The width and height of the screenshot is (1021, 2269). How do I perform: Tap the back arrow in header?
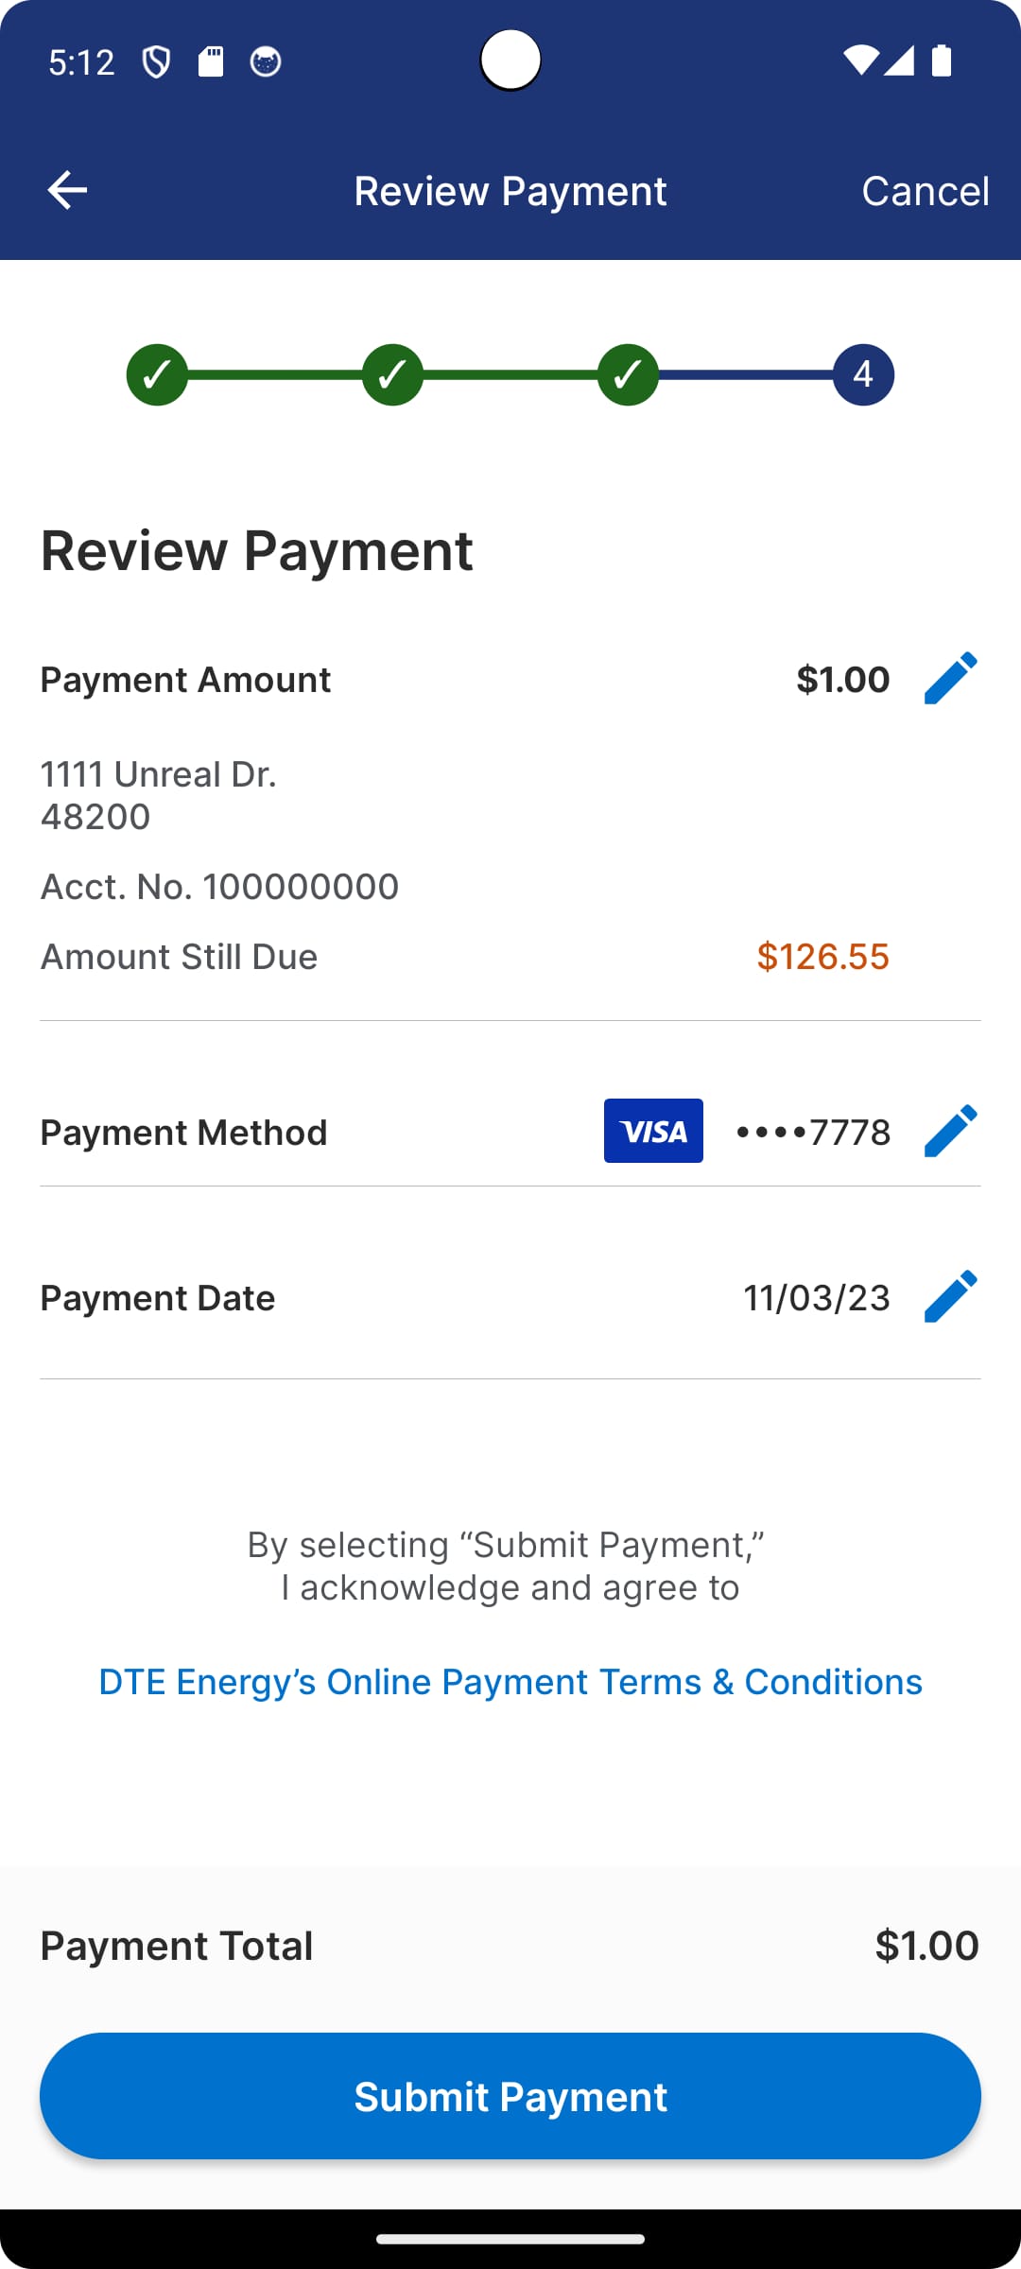67,190
